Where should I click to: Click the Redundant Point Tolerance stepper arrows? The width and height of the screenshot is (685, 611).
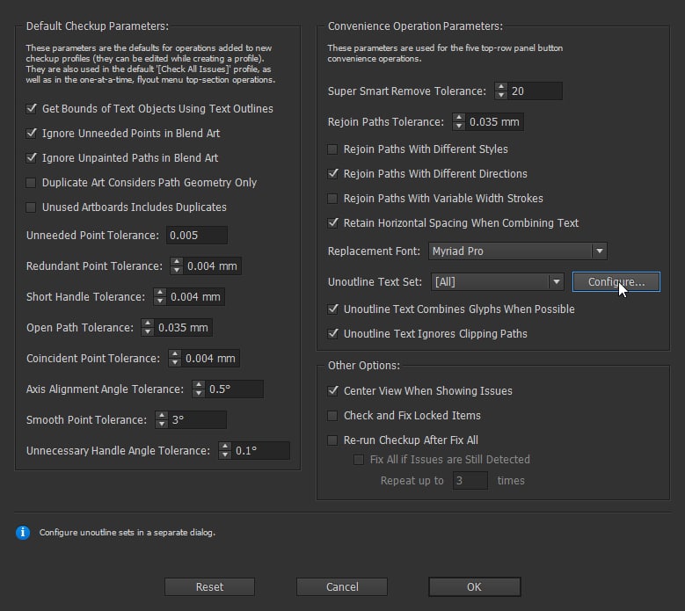(x=177, y=266)
